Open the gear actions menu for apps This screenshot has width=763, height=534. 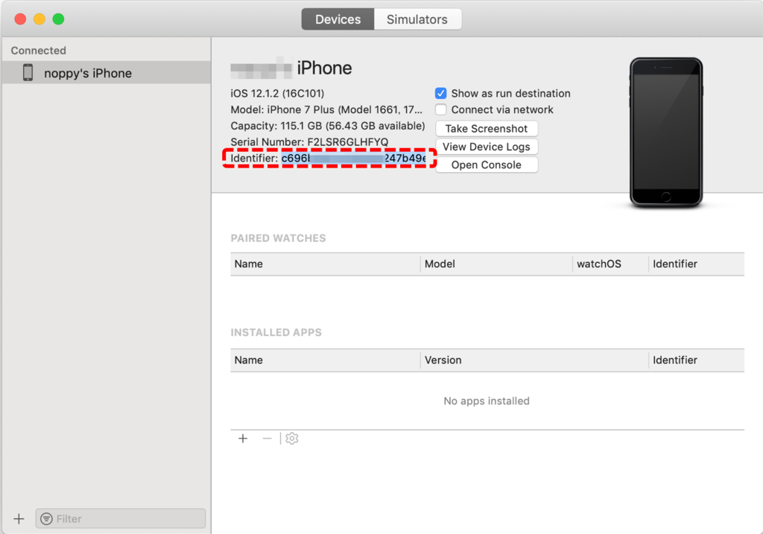[x=292, y=439]
